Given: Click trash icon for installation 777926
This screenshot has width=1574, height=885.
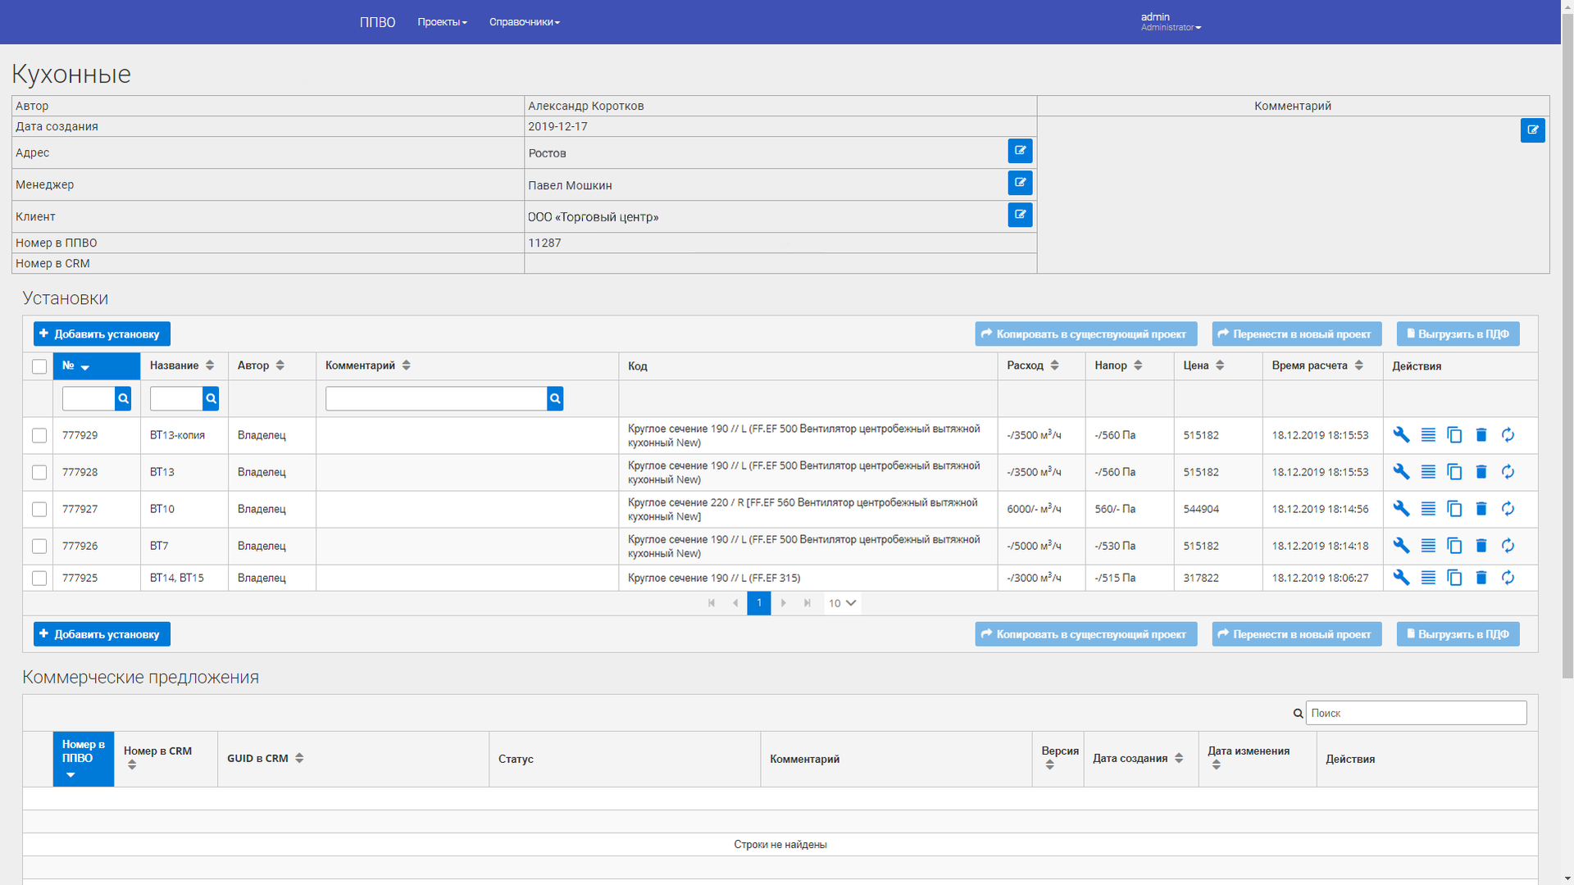Looking at the screenshot, I should [1481, 546].
